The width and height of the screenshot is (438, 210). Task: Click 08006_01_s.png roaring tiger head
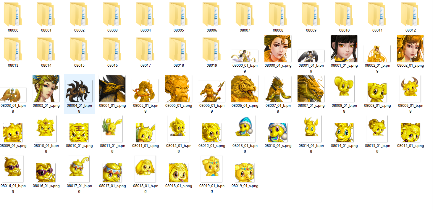pos(245,89)
